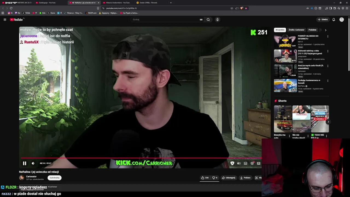Click the #Carrioner hashtag below the title

(52, 187)
